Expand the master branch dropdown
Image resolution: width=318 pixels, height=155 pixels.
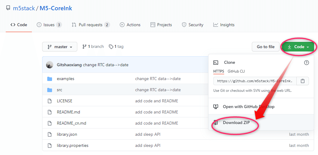click(x=60, y=47)
